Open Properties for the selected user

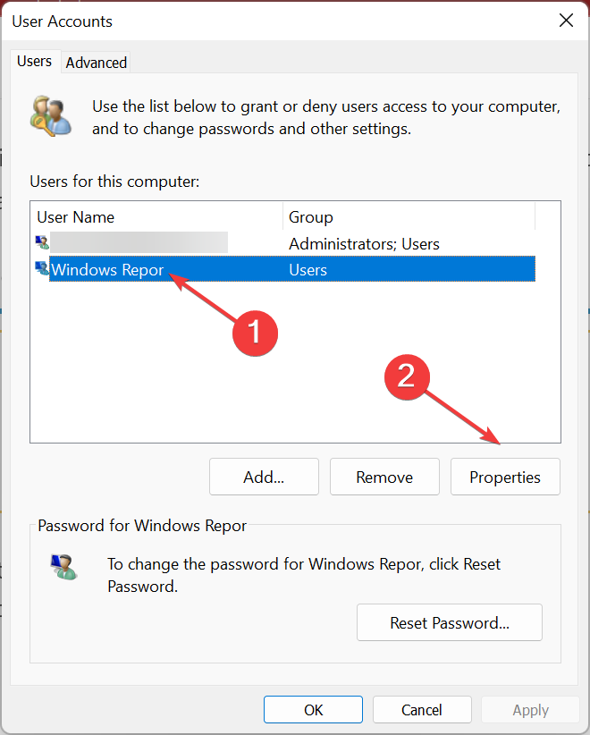tap(505, 477)
